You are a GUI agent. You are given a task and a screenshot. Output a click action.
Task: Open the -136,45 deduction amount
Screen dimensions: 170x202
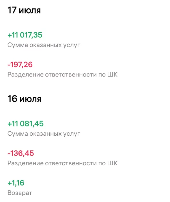pos(21,153)
